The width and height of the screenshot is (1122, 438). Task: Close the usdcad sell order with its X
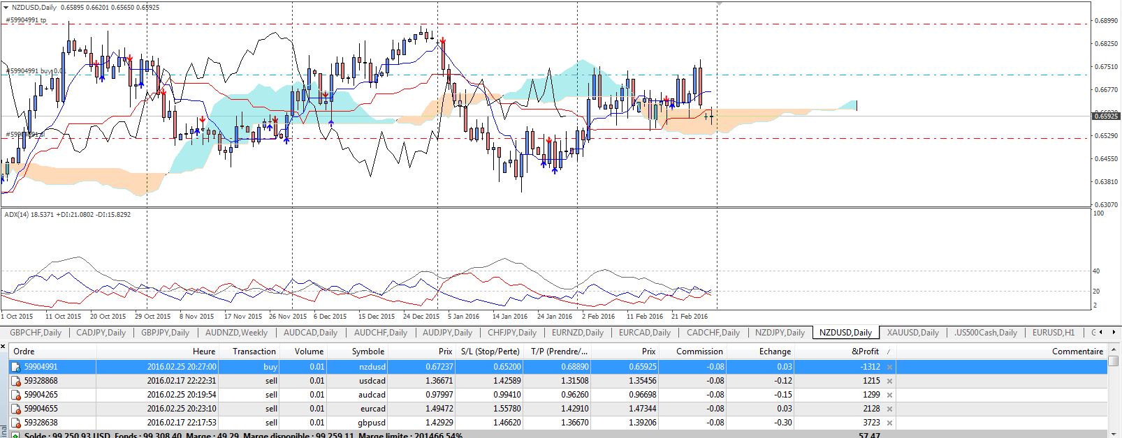click(889, 381)
